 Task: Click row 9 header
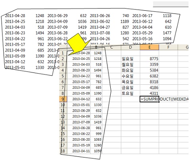63,99
